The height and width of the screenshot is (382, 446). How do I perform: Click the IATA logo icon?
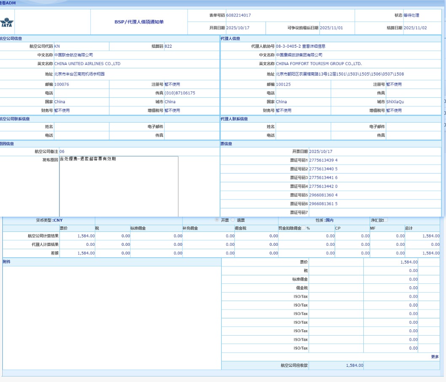pos(7,22)
